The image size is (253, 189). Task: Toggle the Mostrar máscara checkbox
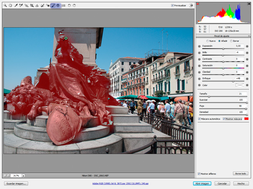(x=224, y=119)
